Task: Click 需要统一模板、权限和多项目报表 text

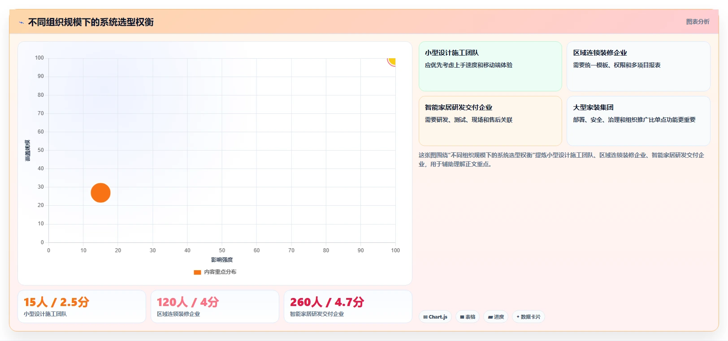Action: [617, 65]
